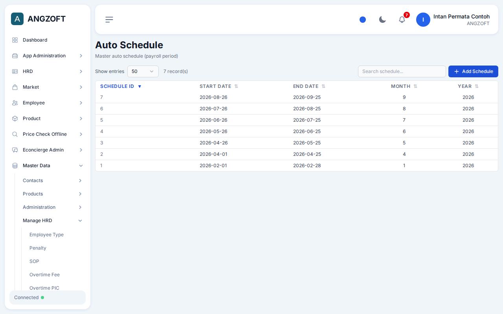Screen dimensions: 503x314
Task: Click the Price Check Offline search icon
Action: click(x=15, y=134)
